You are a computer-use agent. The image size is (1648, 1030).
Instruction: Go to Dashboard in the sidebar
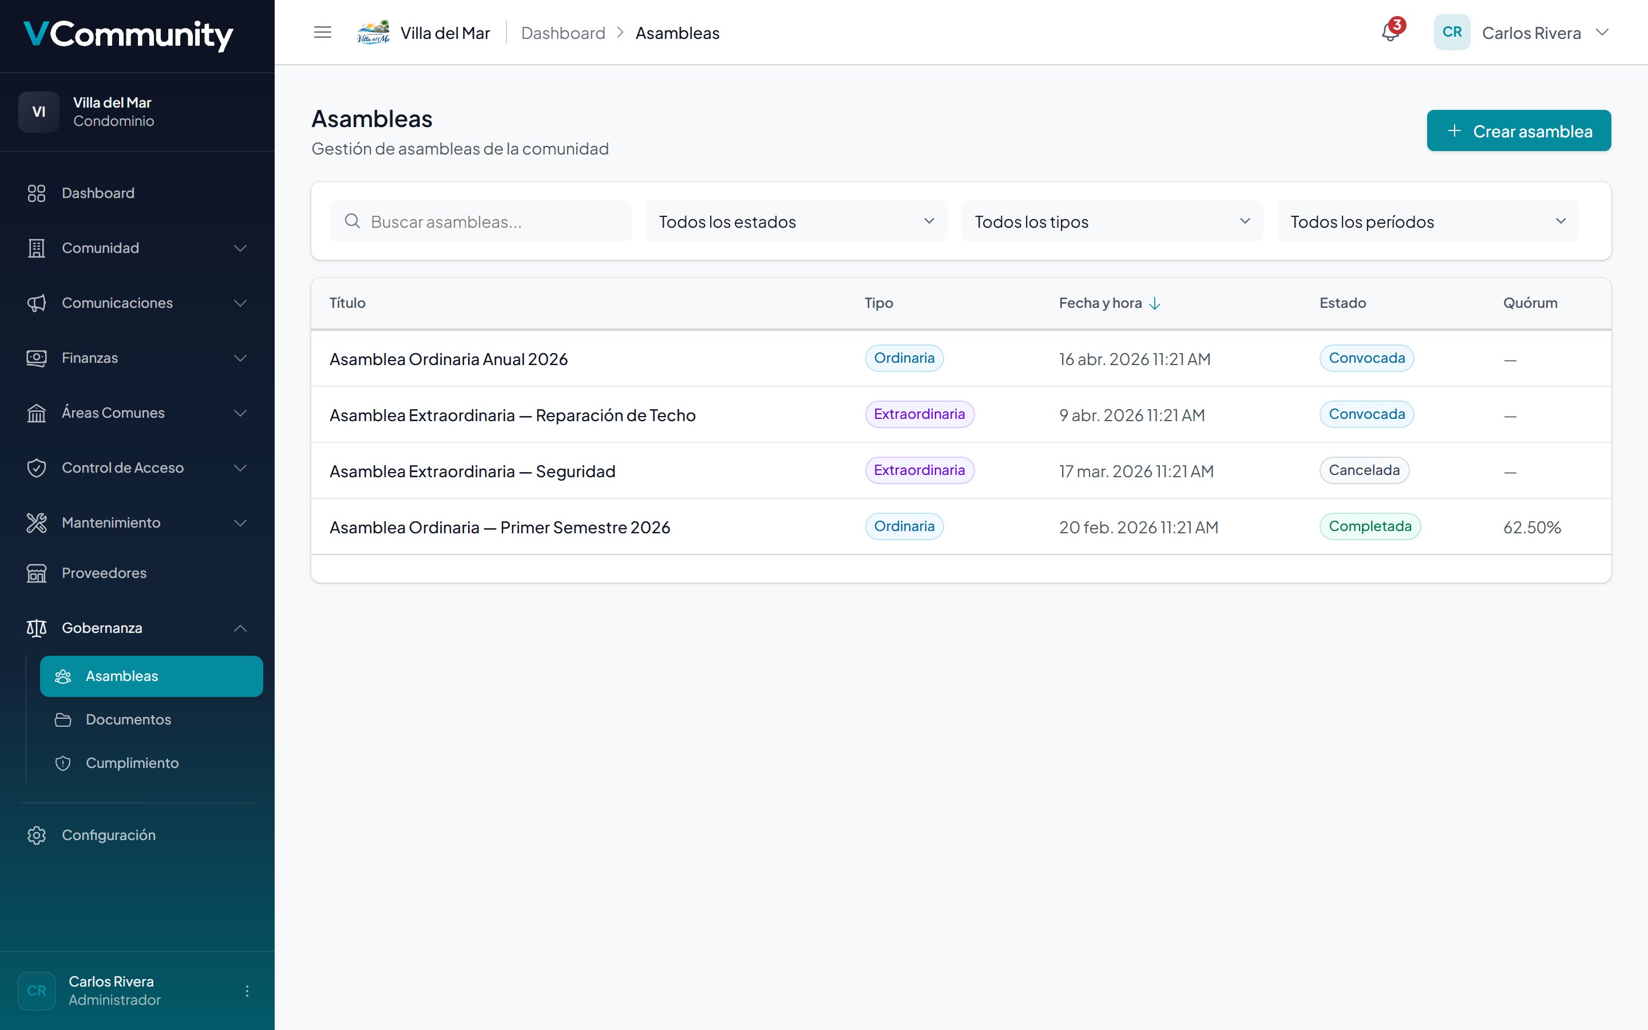(137, 193)
